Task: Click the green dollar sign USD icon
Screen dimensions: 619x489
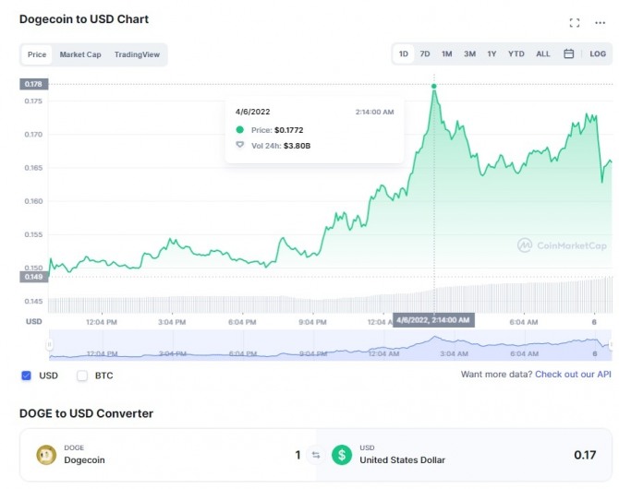Action: pyautogui.click(x=342, y=455)
